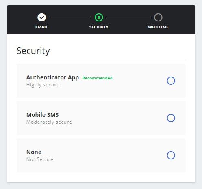Click the completed Email step checkmark icon

click(41, 17)
